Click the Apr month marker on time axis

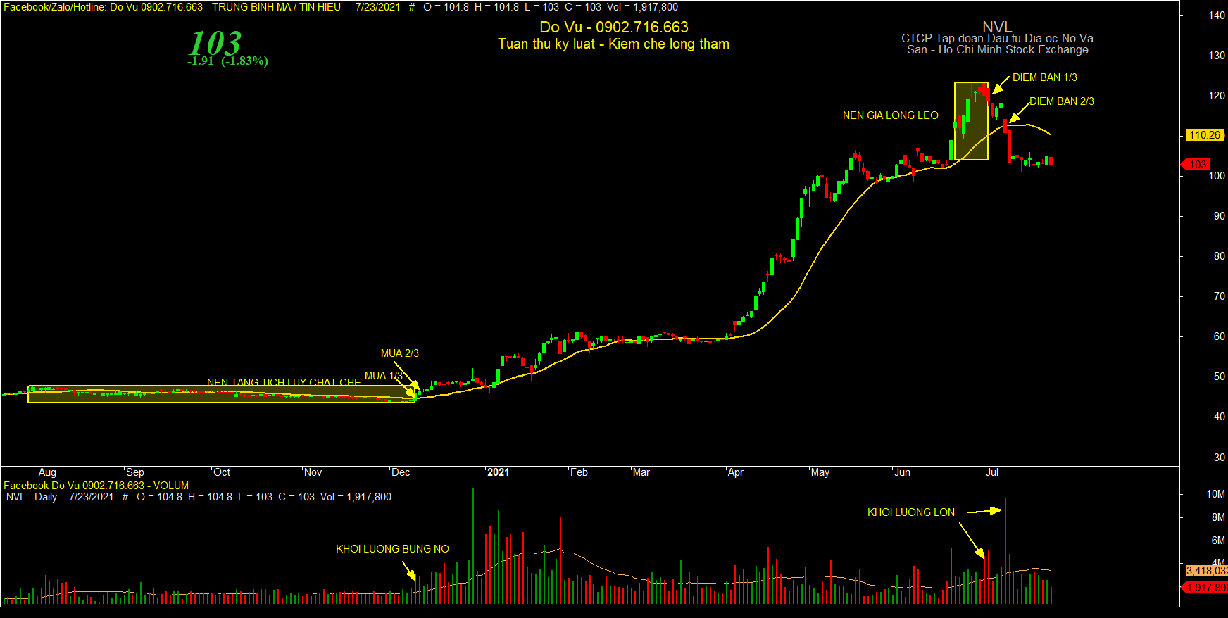[735, 472]
